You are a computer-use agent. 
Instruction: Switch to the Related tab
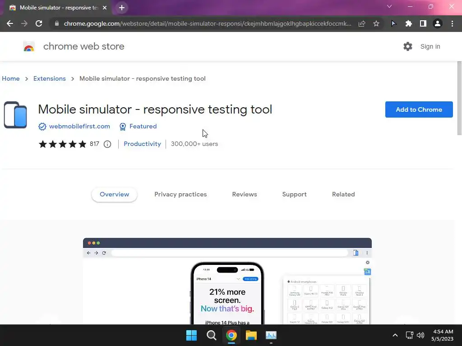pyautogui.click(x=343, y=195)
